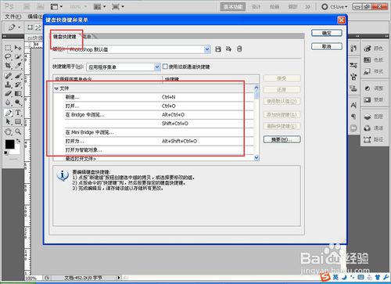Select the Spot Healing Brush tool

[8, 76]
